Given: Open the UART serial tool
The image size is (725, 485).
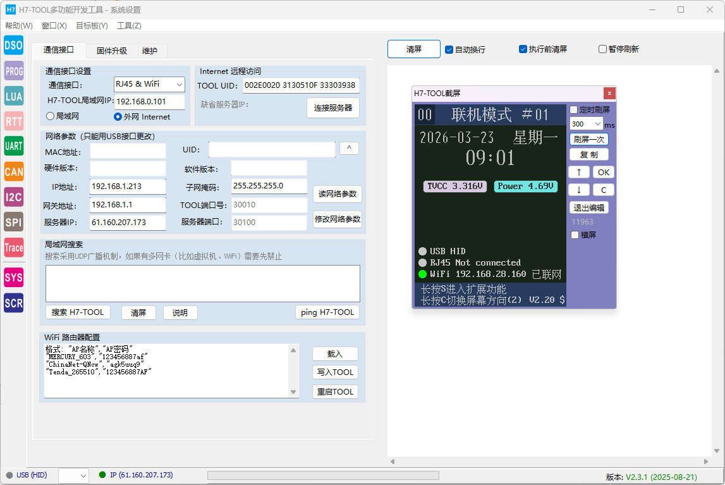Looking at the screenshot, I should pyautogui.click(x=14, y=147).
